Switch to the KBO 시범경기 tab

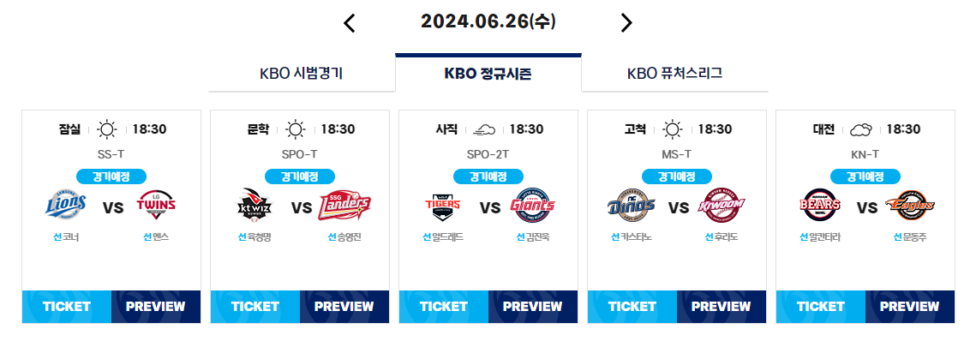(302, 74)
